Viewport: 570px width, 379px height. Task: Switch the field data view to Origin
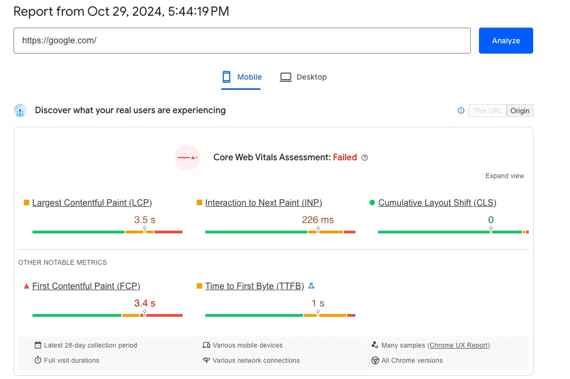(x=520, y=110)
